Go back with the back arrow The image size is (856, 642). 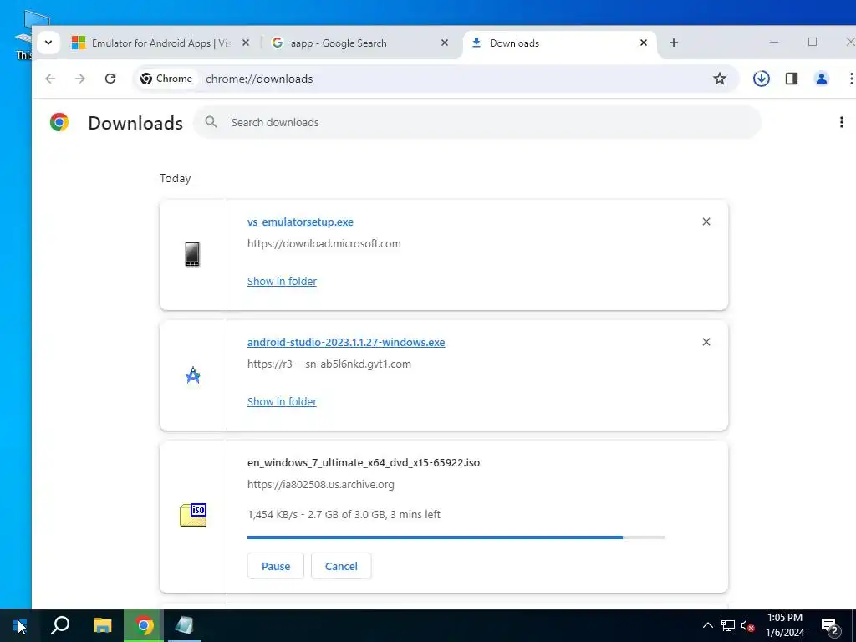(x=50, y=79)
